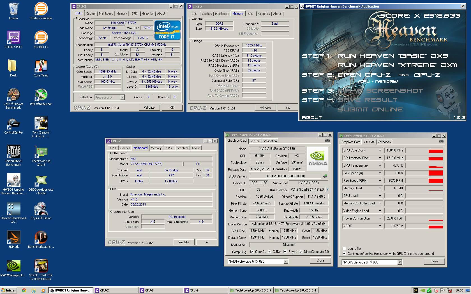471x294 pixels.
Task: Click ABOUT in Heaven Benchmark window
Action: (x=311, y=118)
